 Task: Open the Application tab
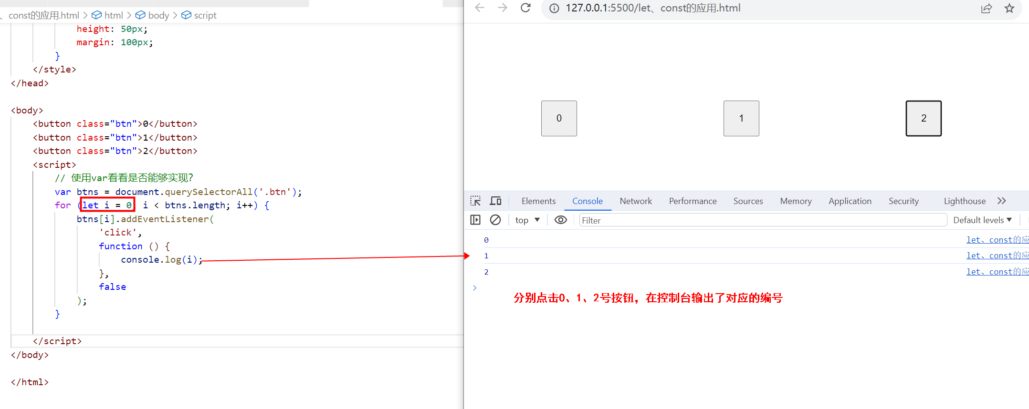click(850, 201)
